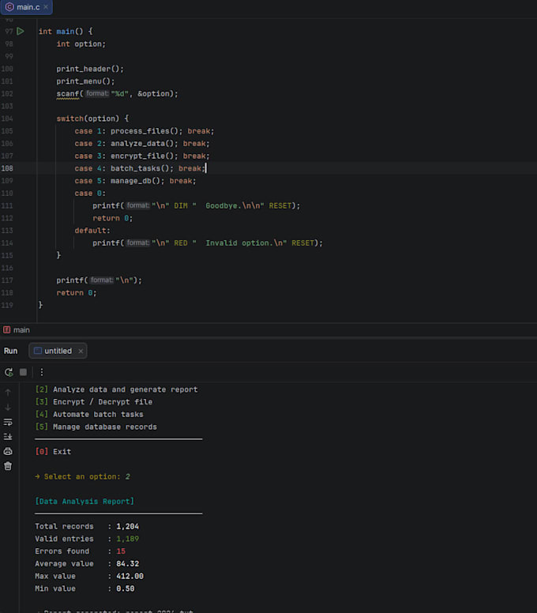Run main function from gutter arrow
This screenshot has height=613, width=537.
[21, 32]
